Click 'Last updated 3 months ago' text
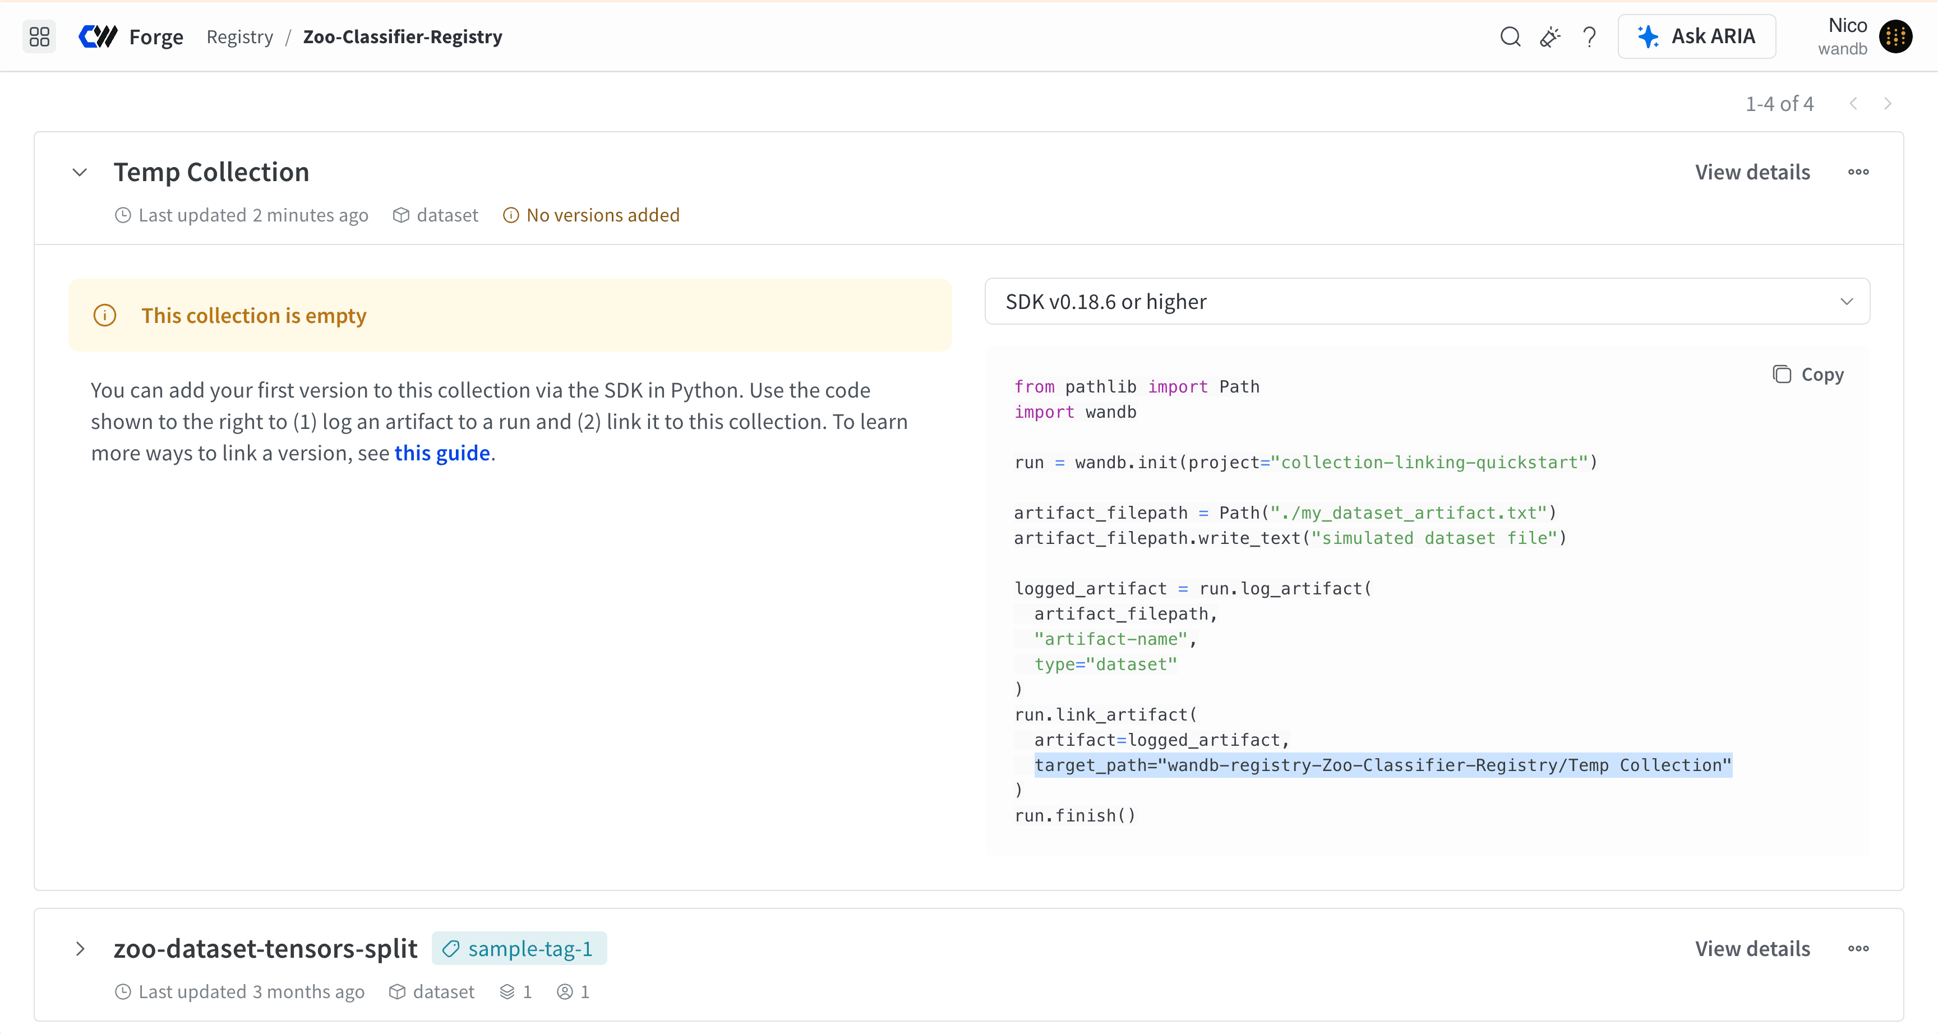 point(239,992)
